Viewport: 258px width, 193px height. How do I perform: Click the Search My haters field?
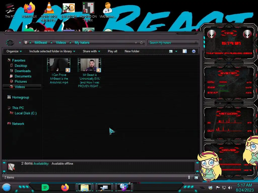(x=173, y=43)
